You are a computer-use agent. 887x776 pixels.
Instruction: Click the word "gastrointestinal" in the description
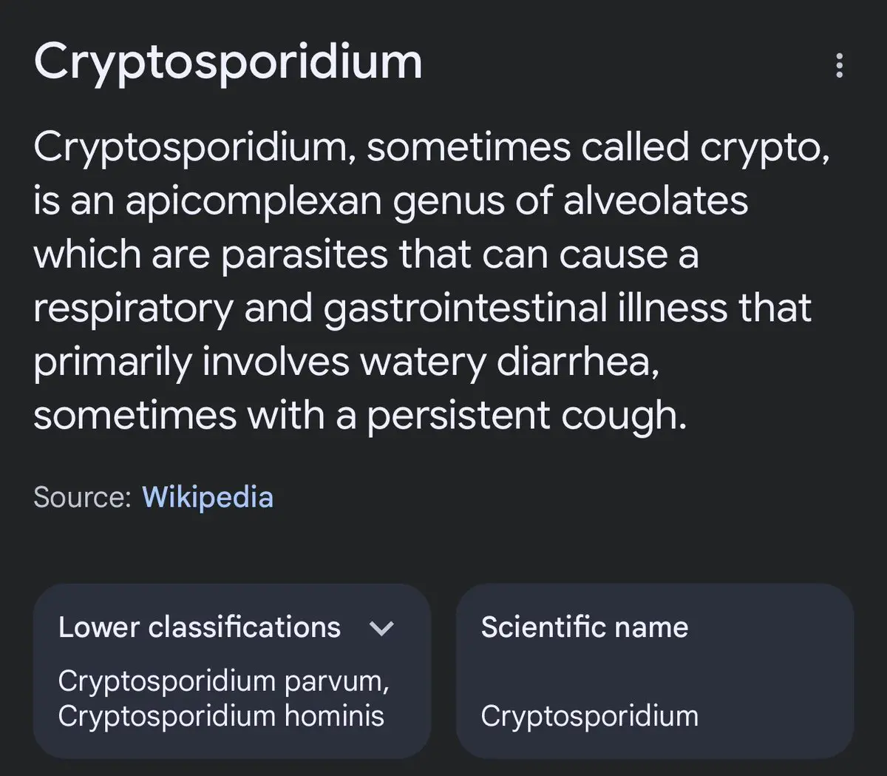point(466,308)
